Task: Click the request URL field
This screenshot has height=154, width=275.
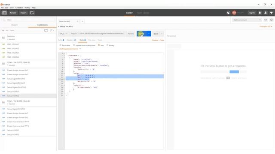Action: tap(98, 34)
